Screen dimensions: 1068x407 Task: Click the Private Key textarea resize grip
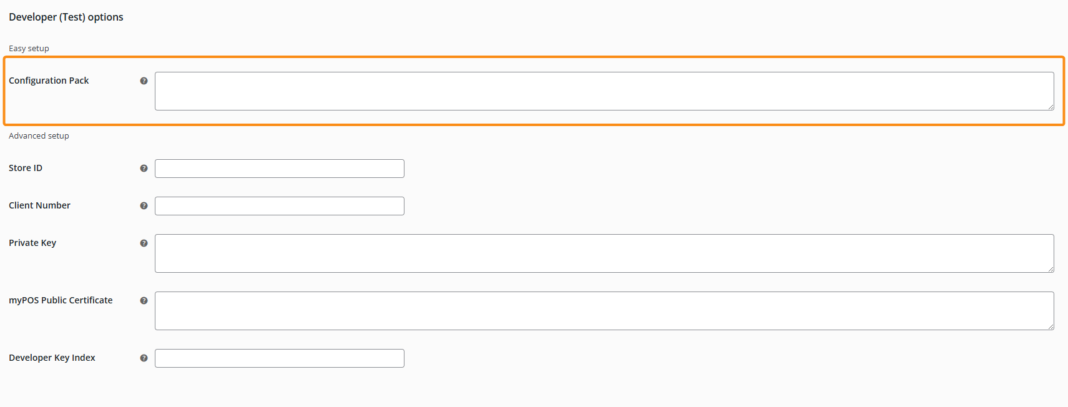click(1051, 270)
